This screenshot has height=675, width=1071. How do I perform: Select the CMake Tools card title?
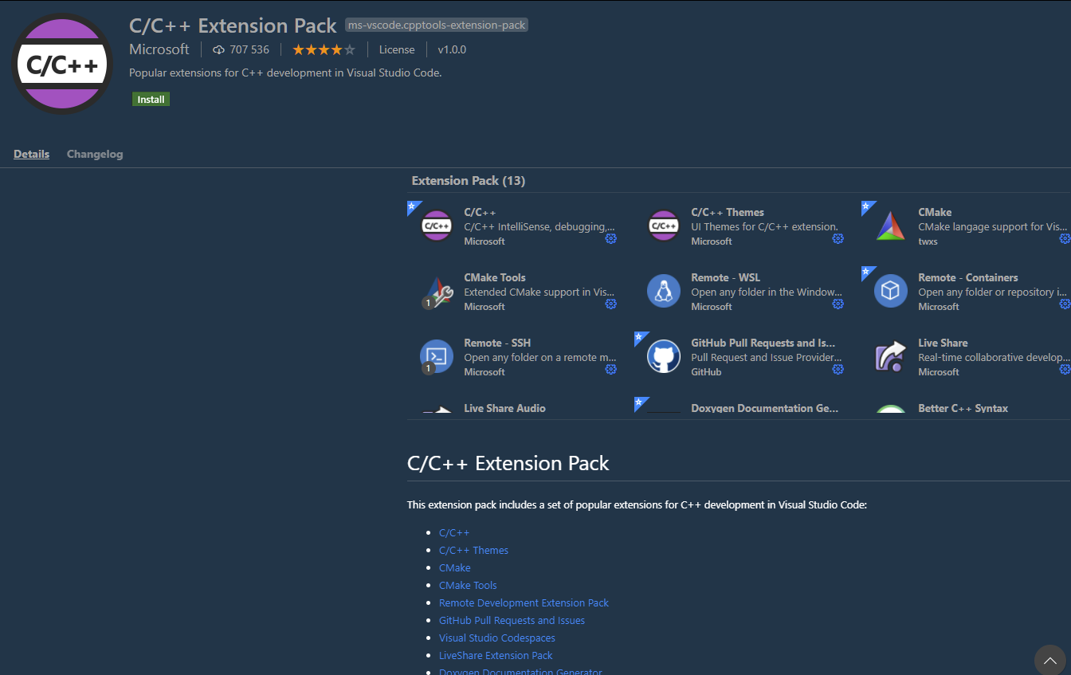tap(495, 277)
